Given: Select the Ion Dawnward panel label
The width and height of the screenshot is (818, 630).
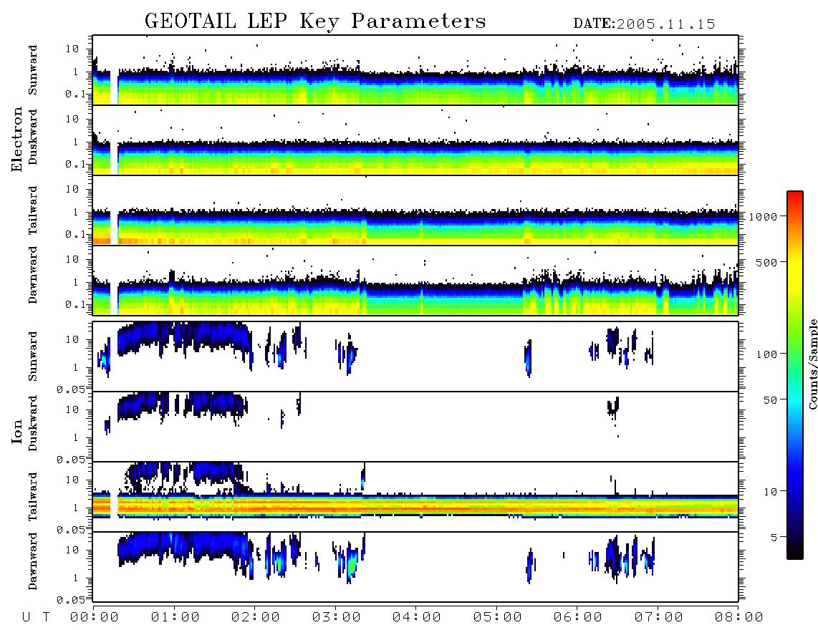Looking at the screenshot, I should 33,561.
